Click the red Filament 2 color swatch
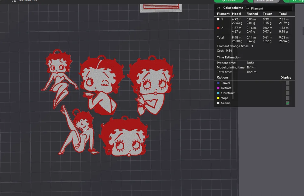304x196 pixels. click(218, 28)
